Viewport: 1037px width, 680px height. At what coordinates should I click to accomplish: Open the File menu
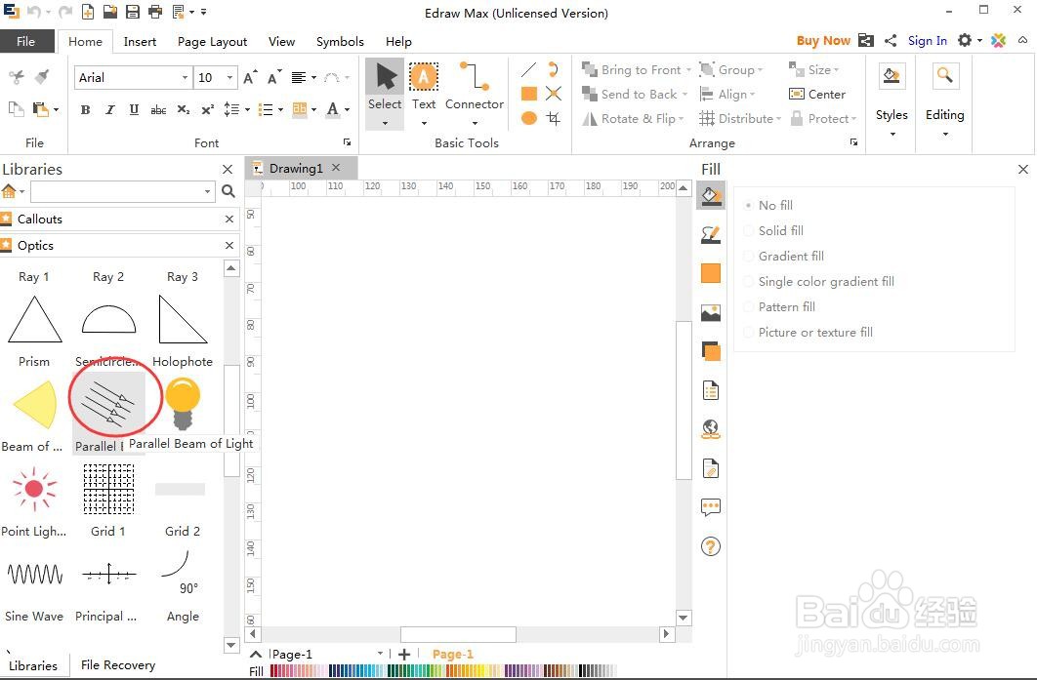pos(26,41)
